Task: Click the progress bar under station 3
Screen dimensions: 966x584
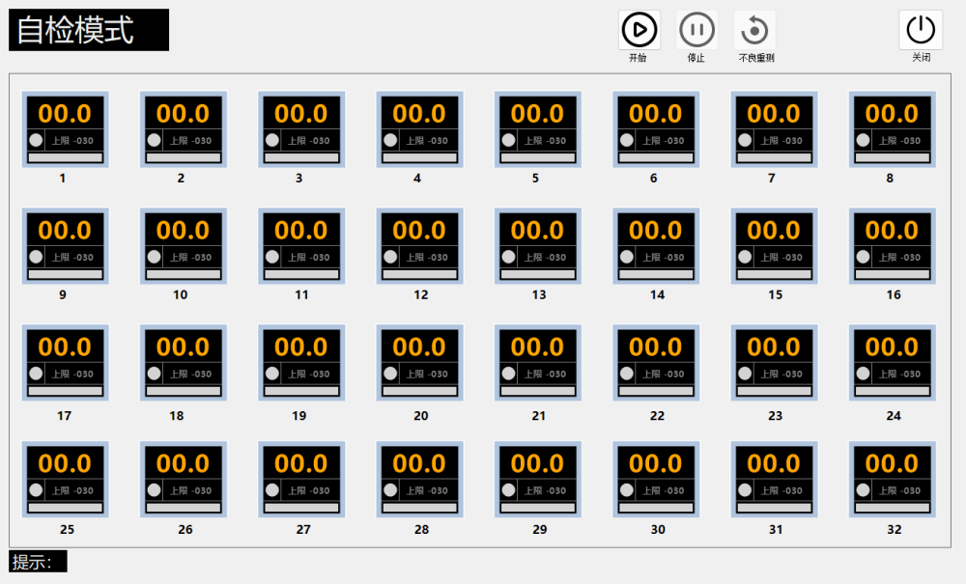Action: click(x=301, y=157)
